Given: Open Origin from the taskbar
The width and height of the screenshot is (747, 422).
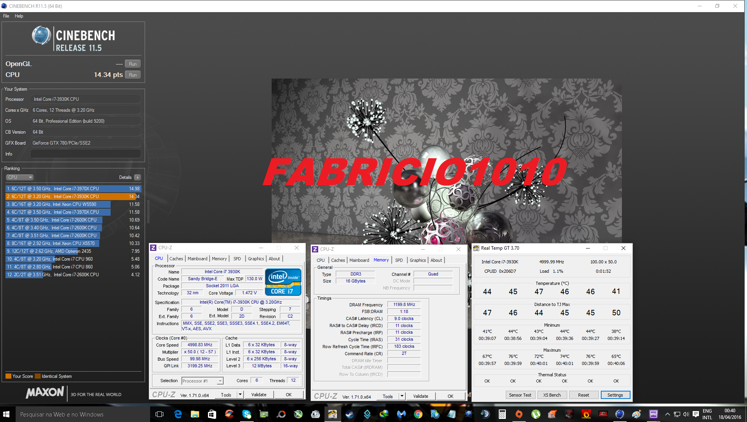Looking at the screenshot, I should (x=519, y=414).
